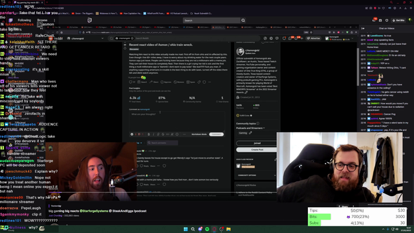This screenshot has height=233, width=414.
Task: Expand Podcasts and Streamers topic dropdown
Action: point(250,128)
